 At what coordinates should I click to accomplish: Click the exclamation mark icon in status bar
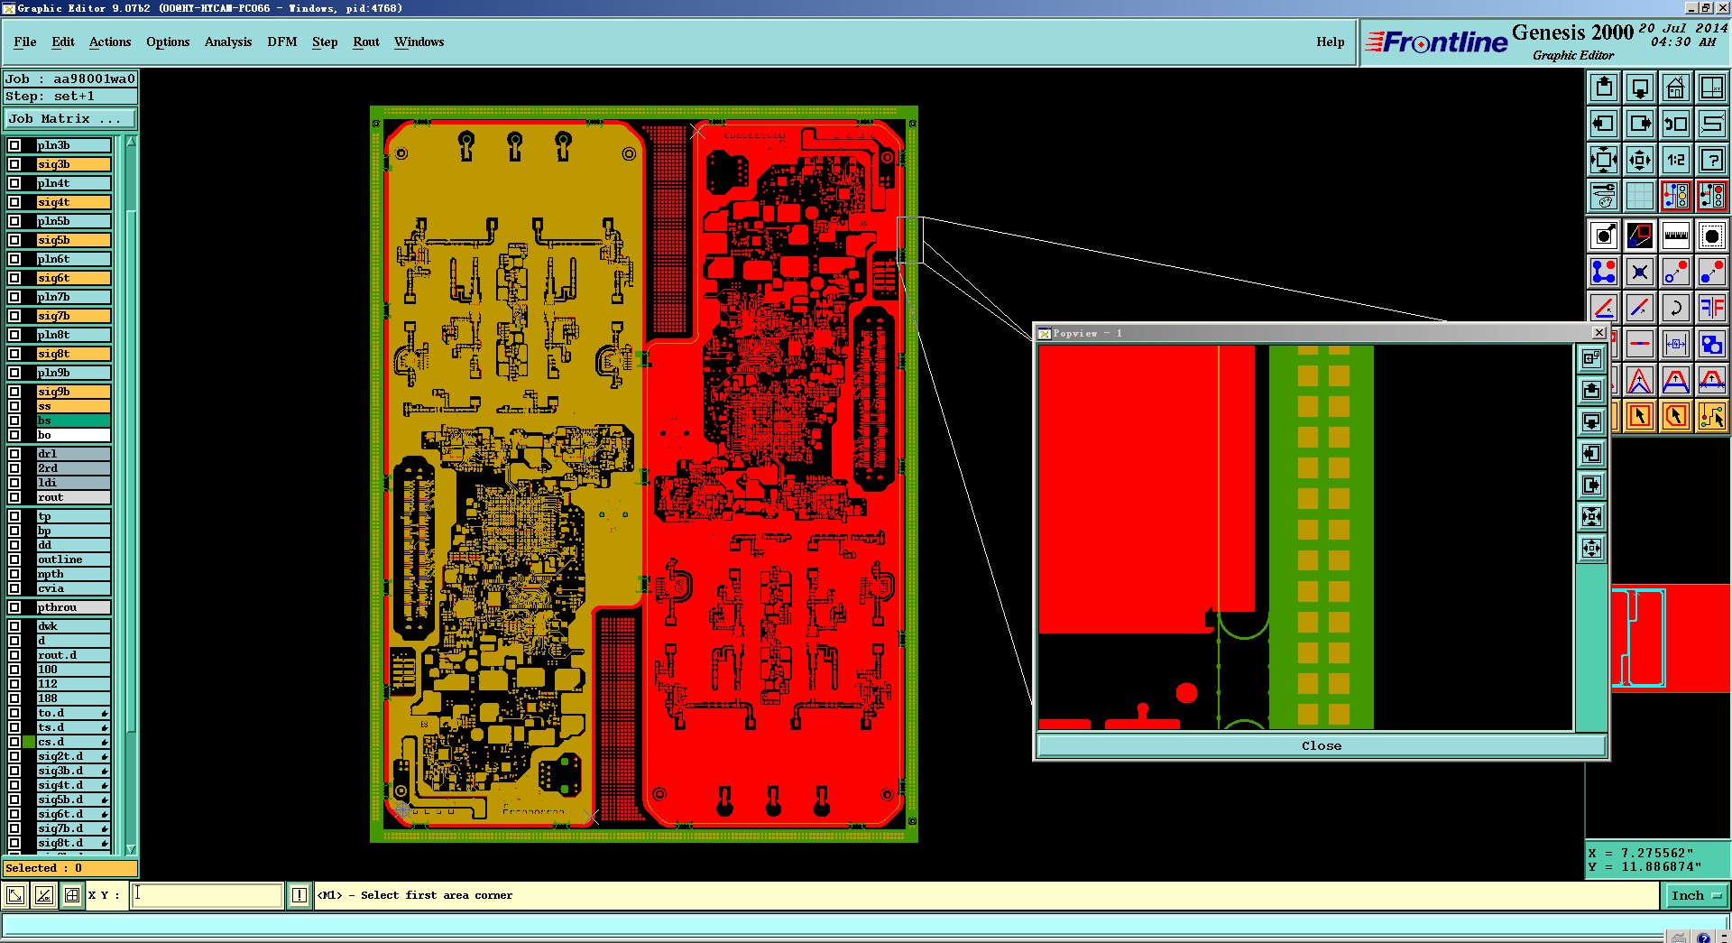click(299, 895)
